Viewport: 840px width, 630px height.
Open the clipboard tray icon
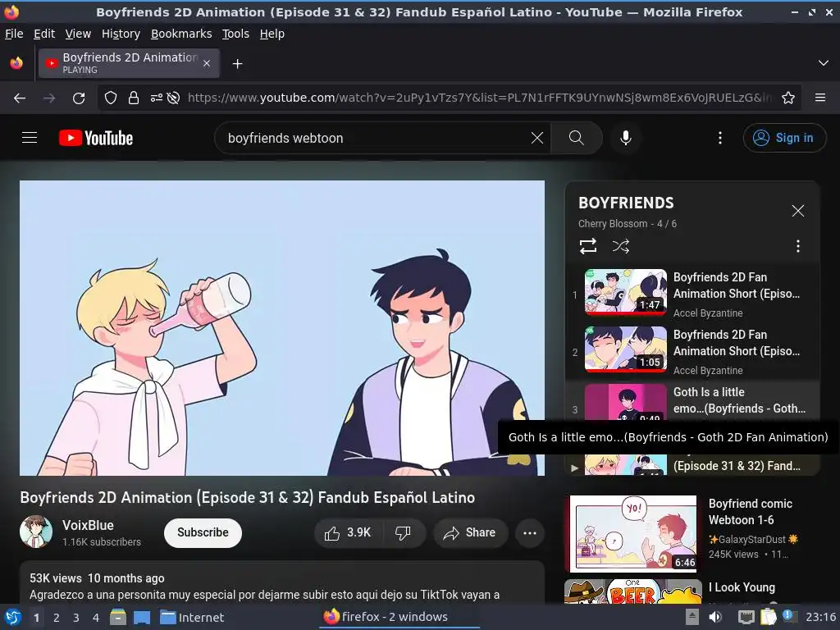click(768, 618)
